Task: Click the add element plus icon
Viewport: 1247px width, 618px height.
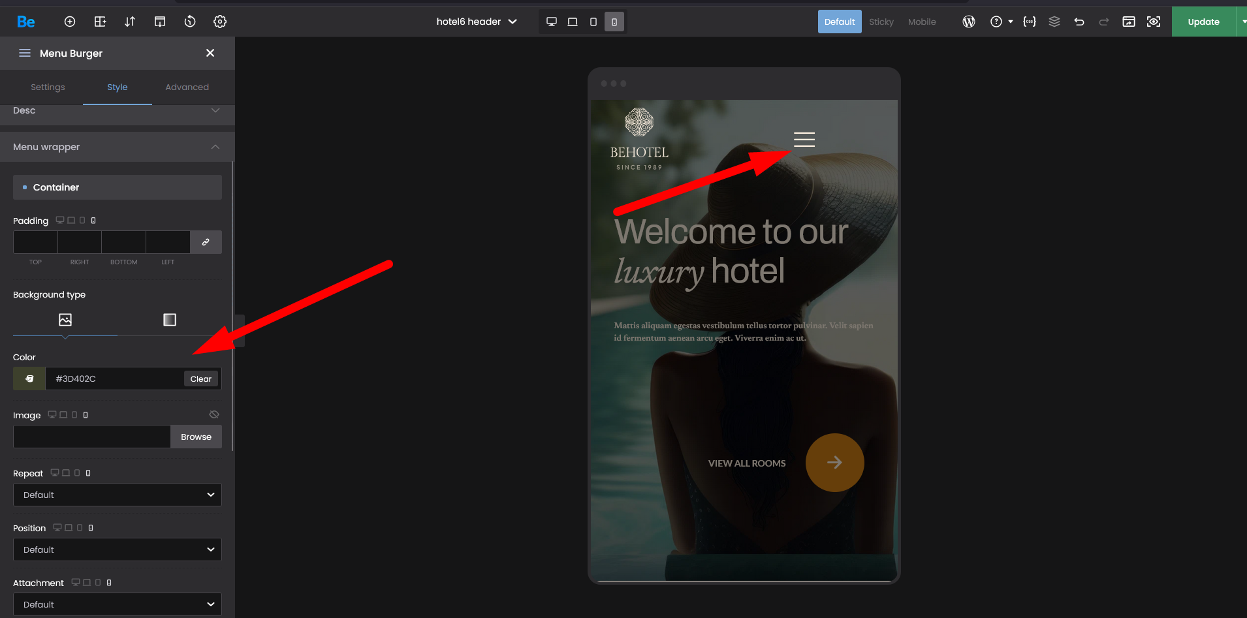Action: pyautogui.click(x=70, y=22)
